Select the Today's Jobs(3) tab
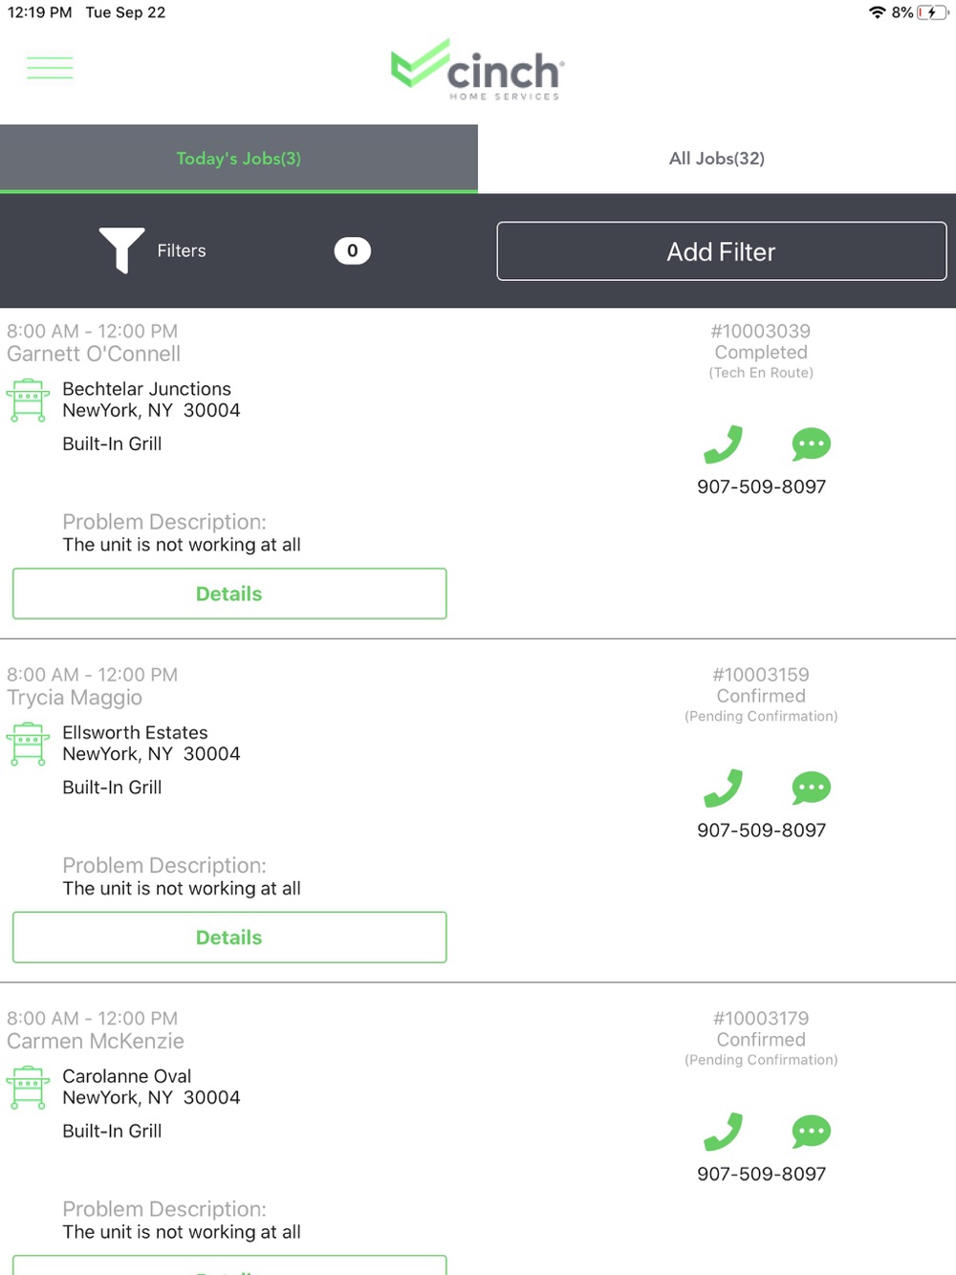956x1275 pixels. click(238, 159)
